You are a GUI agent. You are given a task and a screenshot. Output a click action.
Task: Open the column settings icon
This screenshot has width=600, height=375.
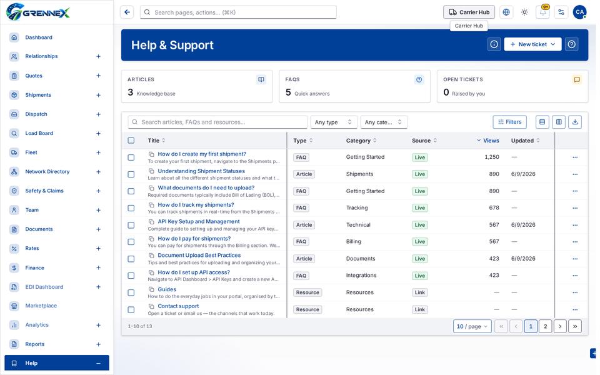click(559, 122)
